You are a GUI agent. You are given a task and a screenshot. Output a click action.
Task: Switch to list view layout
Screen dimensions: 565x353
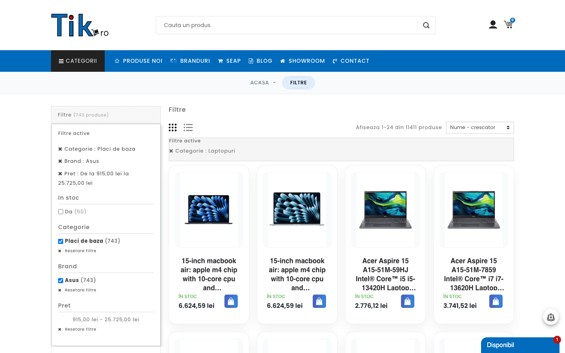tap(188, 127)
